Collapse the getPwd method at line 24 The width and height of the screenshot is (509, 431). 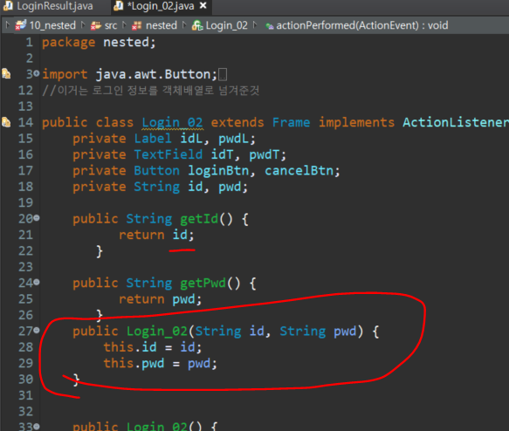(x=37, y=282)
